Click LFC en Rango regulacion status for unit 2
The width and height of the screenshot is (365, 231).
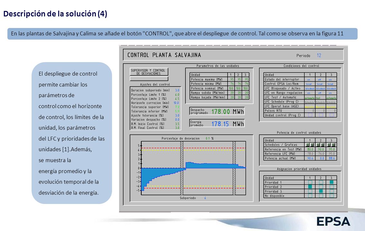pos(320,93)
